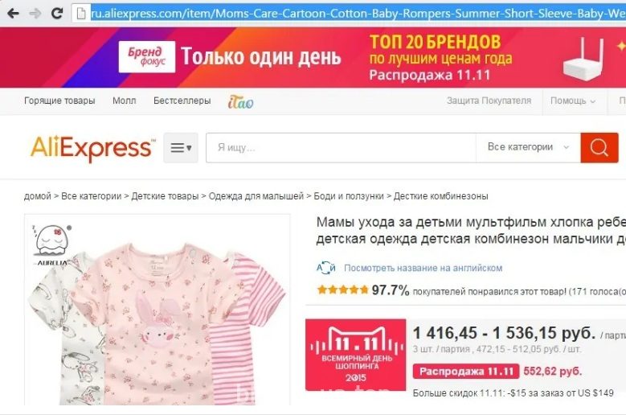This screenshot has width=626, height=415.
Task: Open the hamburger categories menu icon
Action: coord(181,147)
